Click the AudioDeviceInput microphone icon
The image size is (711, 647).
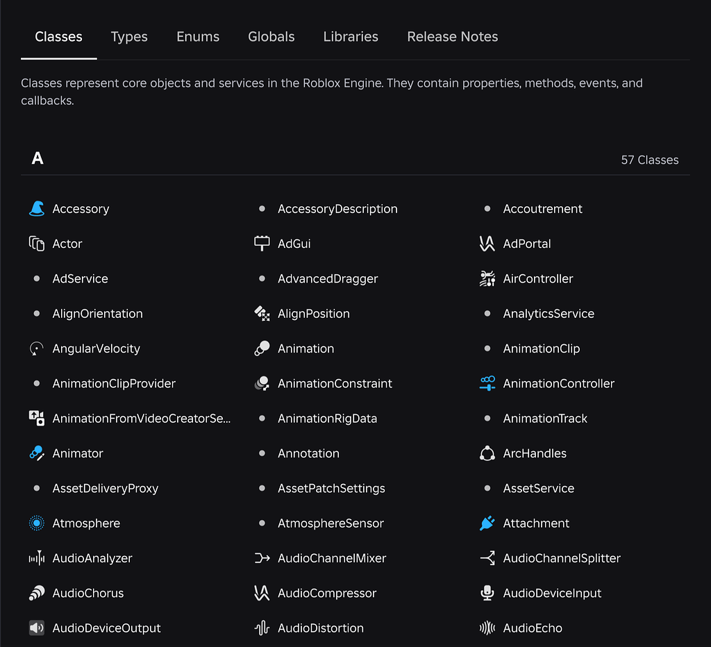(487, 593)
